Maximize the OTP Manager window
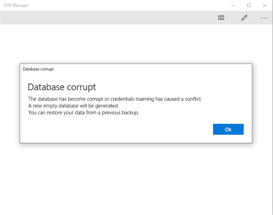This screenshot has height=215, width=273. click(x=249, y=5)
